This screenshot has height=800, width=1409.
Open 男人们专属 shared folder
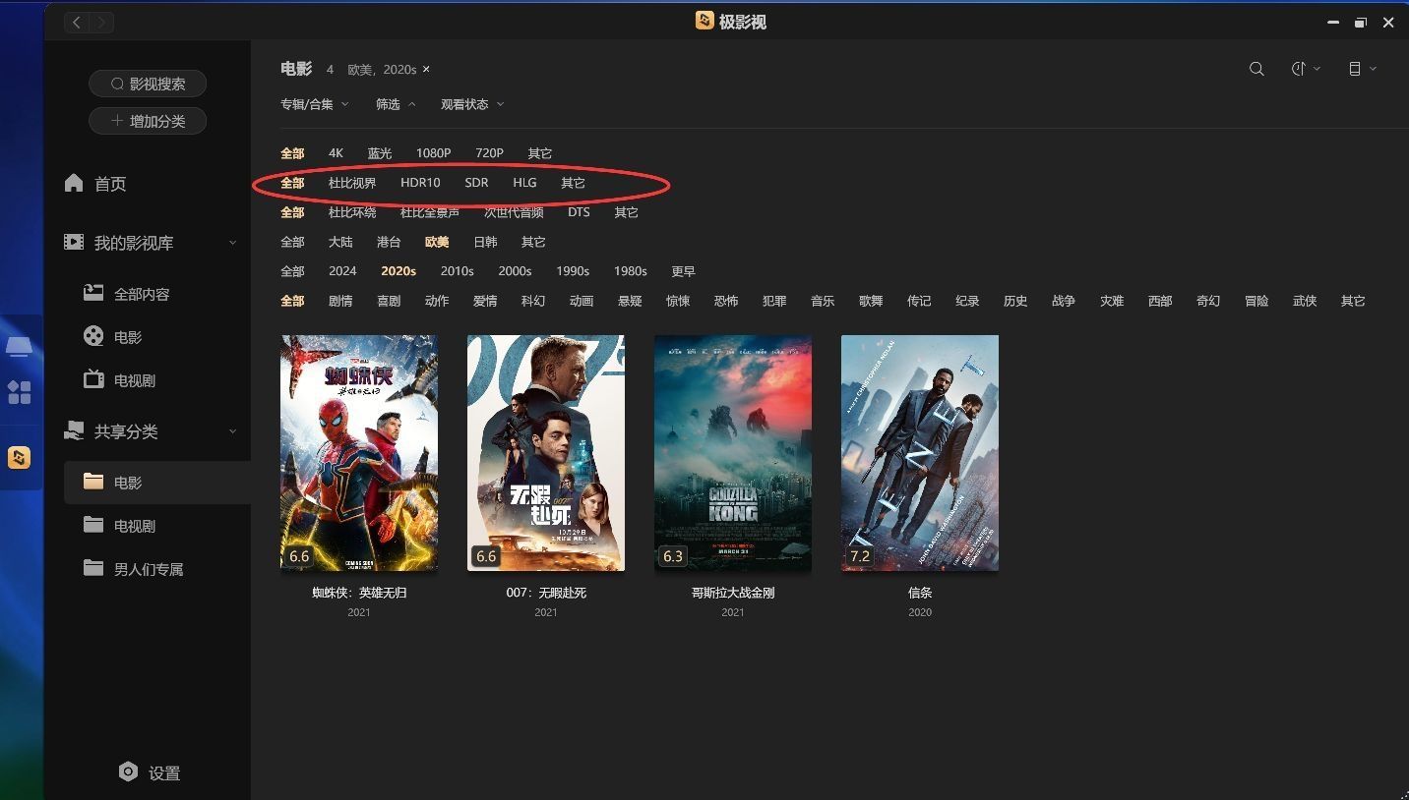click(x=148, y=569)
